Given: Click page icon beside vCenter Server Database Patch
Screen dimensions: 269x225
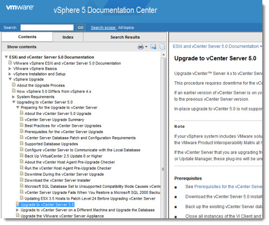Looking at the screenshot, I should click(22, 138).
